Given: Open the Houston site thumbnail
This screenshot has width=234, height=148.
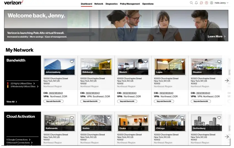Looking at the screenshot, I should (206, 67).
